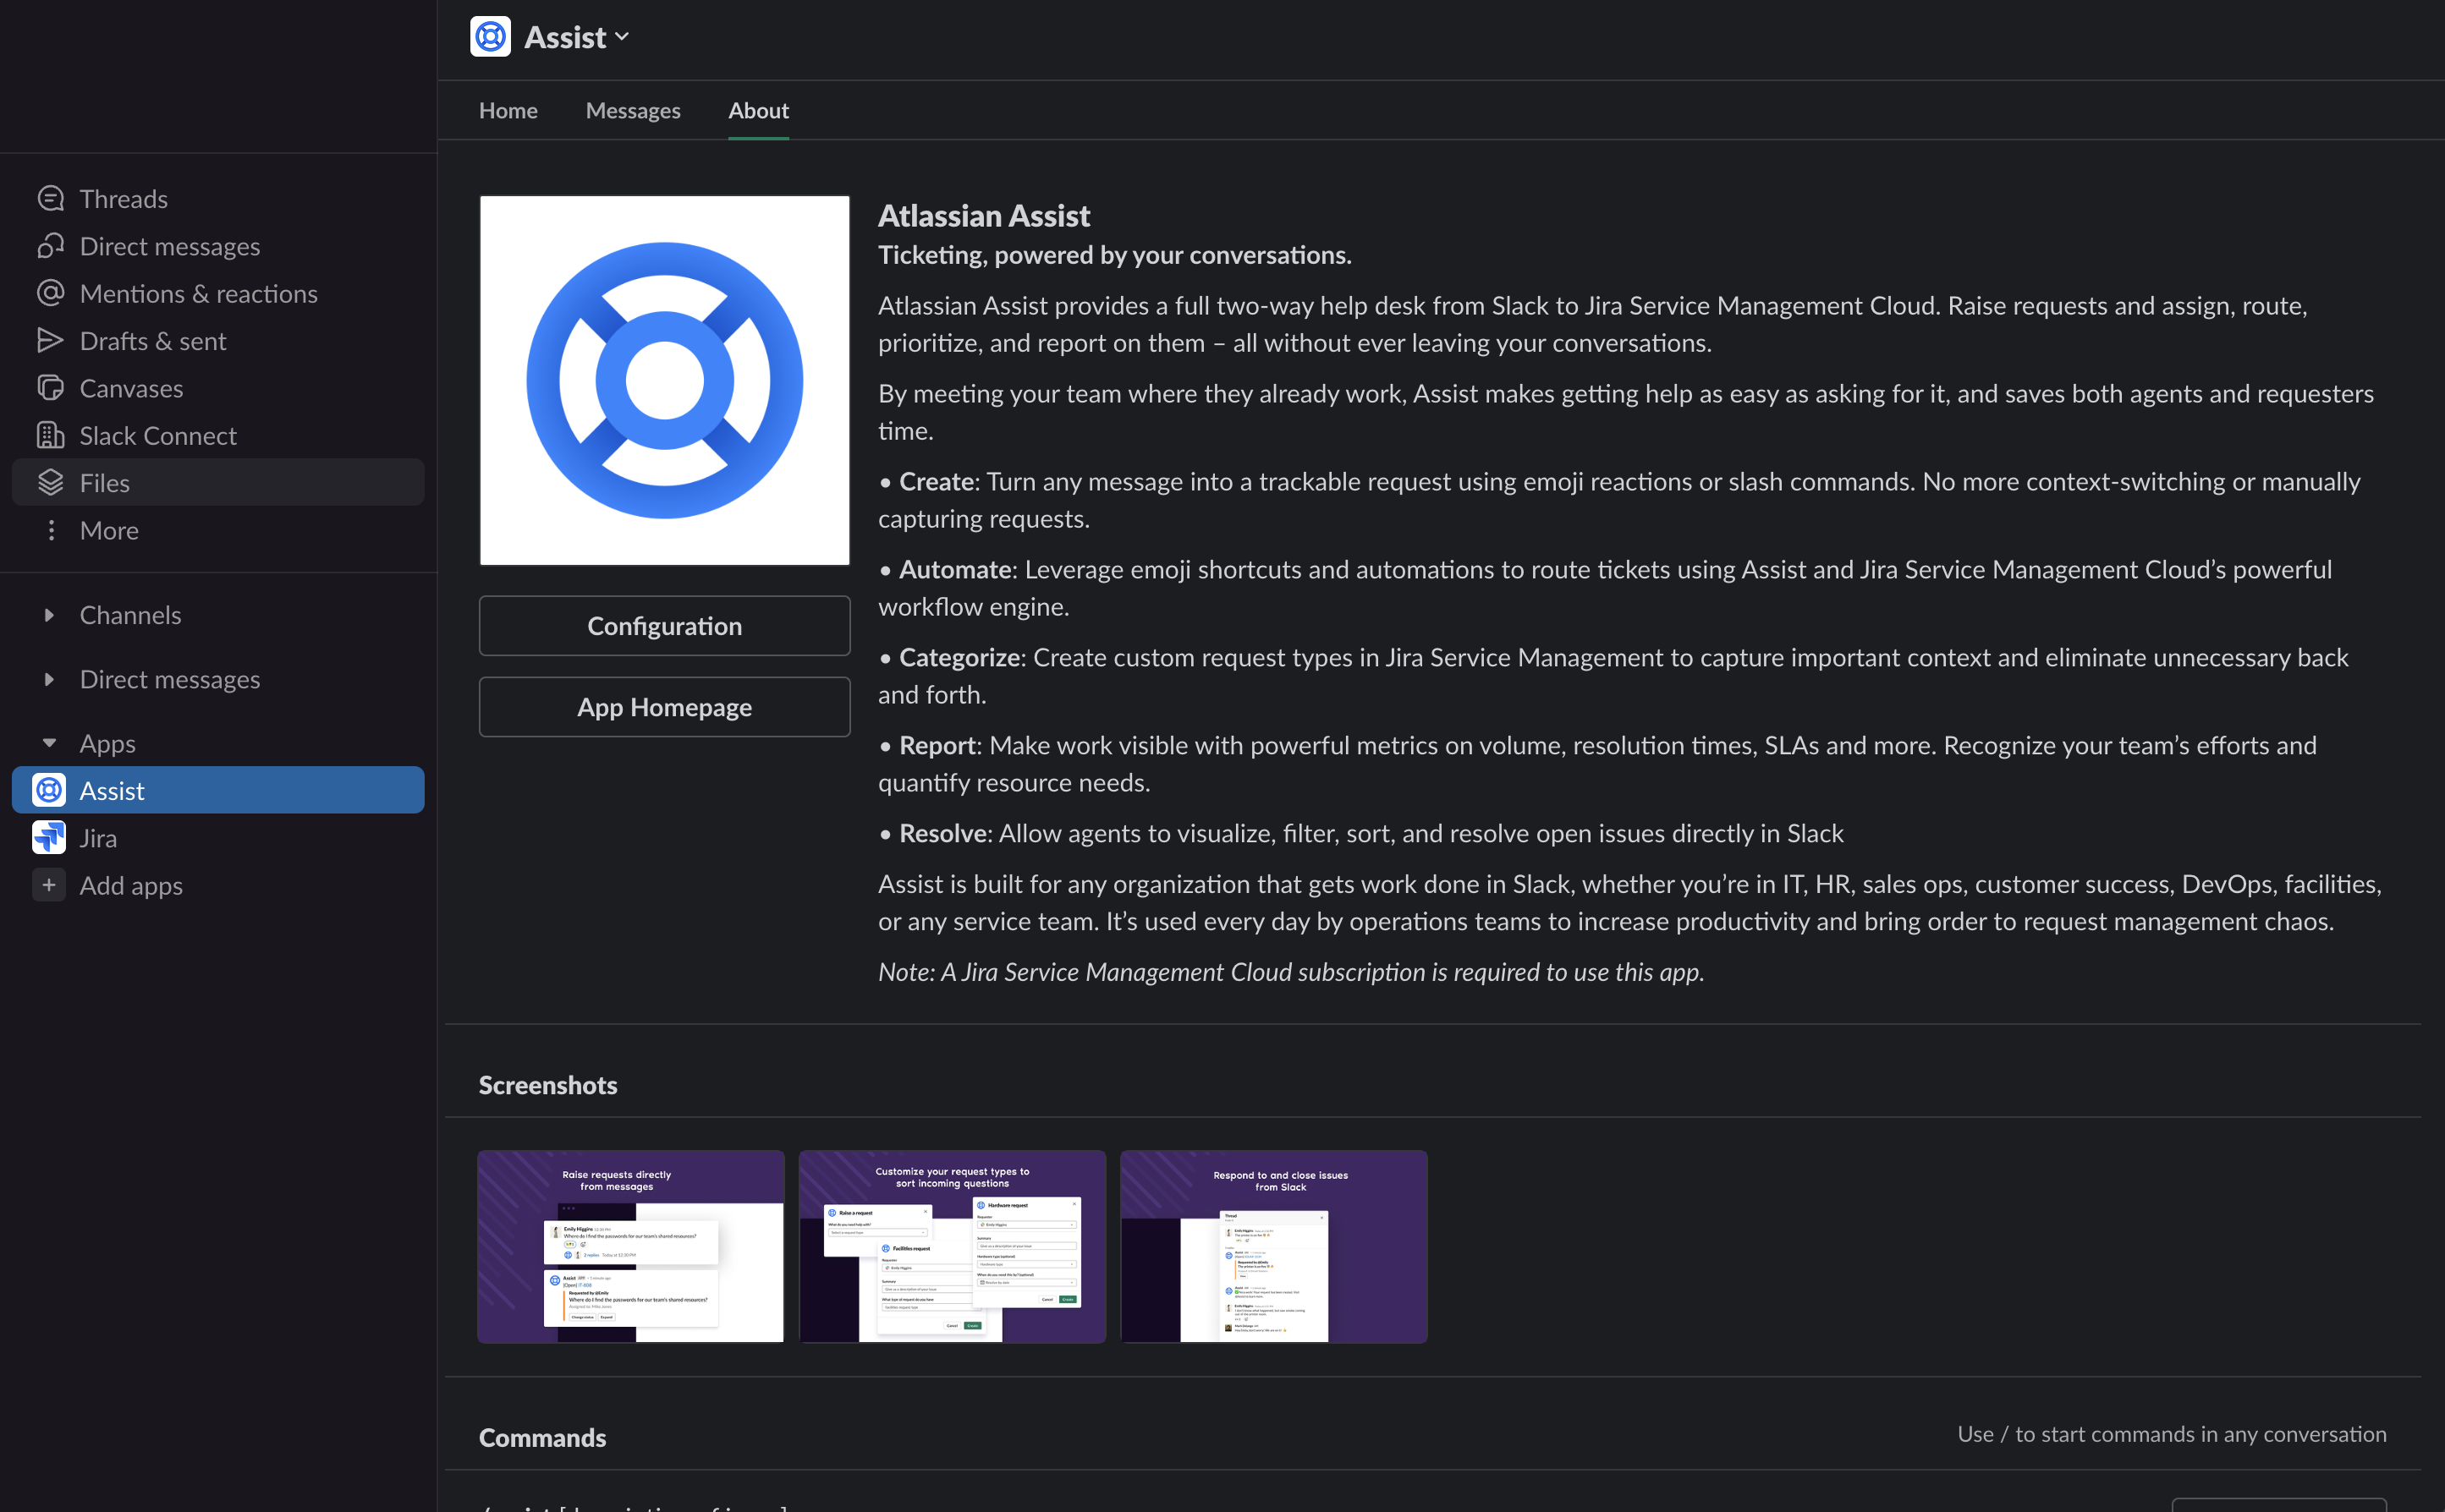Click the Drafts & sent paper-plane icon
This screenshot has height=1512, width=2445.
click(x=50, y=340)
